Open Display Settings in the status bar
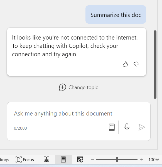Image resolution: width=162 pixels, height=167 pixels. coord(4,160)
